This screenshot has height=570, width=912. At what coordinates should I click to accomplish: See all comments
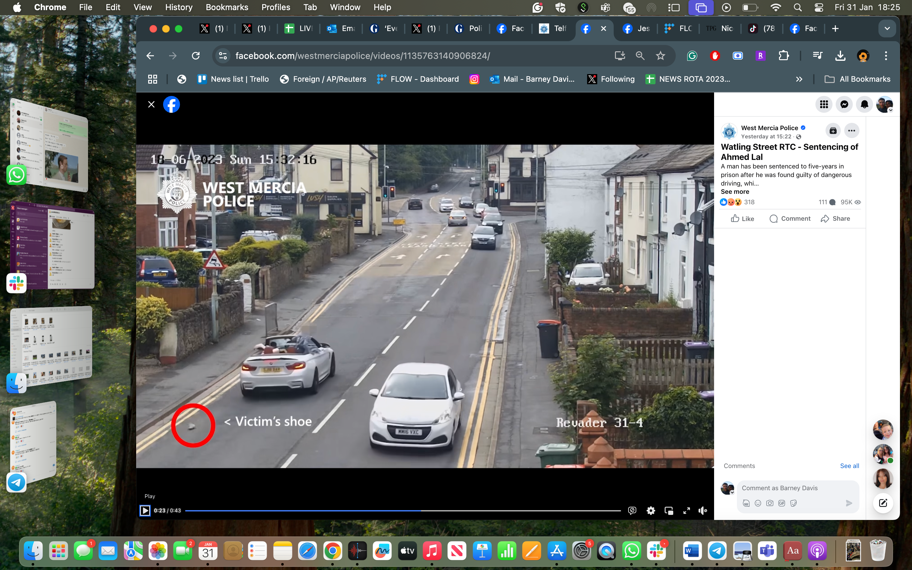click(849, 466)
